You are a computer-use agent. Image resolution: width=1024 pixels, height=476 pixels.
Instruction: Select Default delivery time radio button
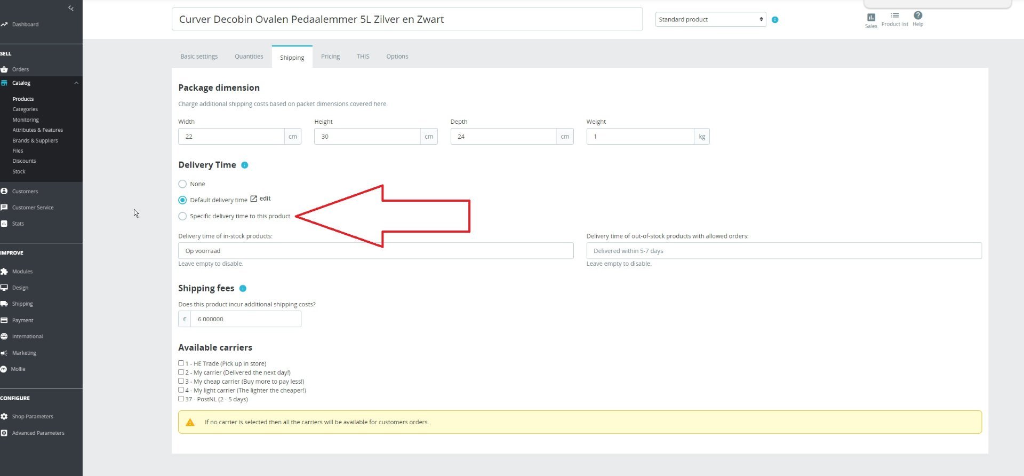click(x=182, y=200)
